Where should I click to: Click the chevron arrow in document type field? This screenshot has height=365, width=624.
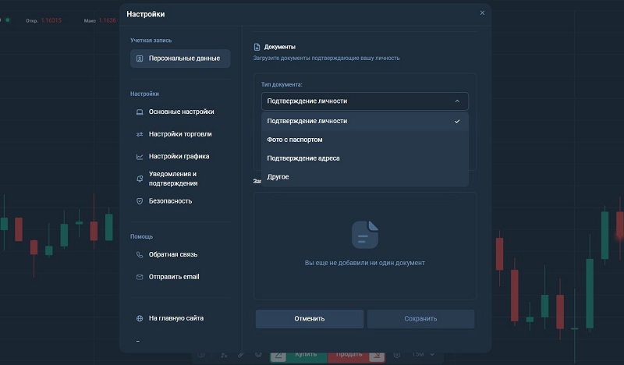pyautogui.click(x=457, y=101)
